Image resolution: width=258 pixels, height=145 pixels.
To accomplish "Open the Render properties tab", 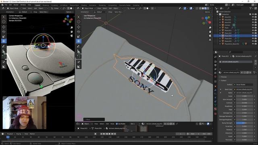I will pos(215,62).
